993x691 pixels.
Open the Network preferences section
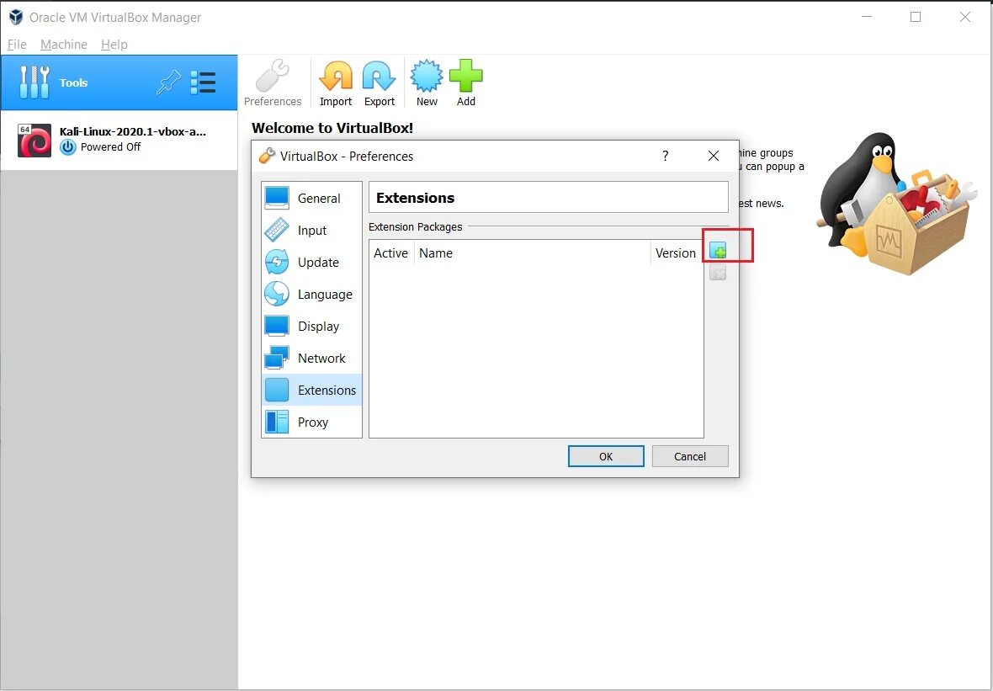click(311, 358)
